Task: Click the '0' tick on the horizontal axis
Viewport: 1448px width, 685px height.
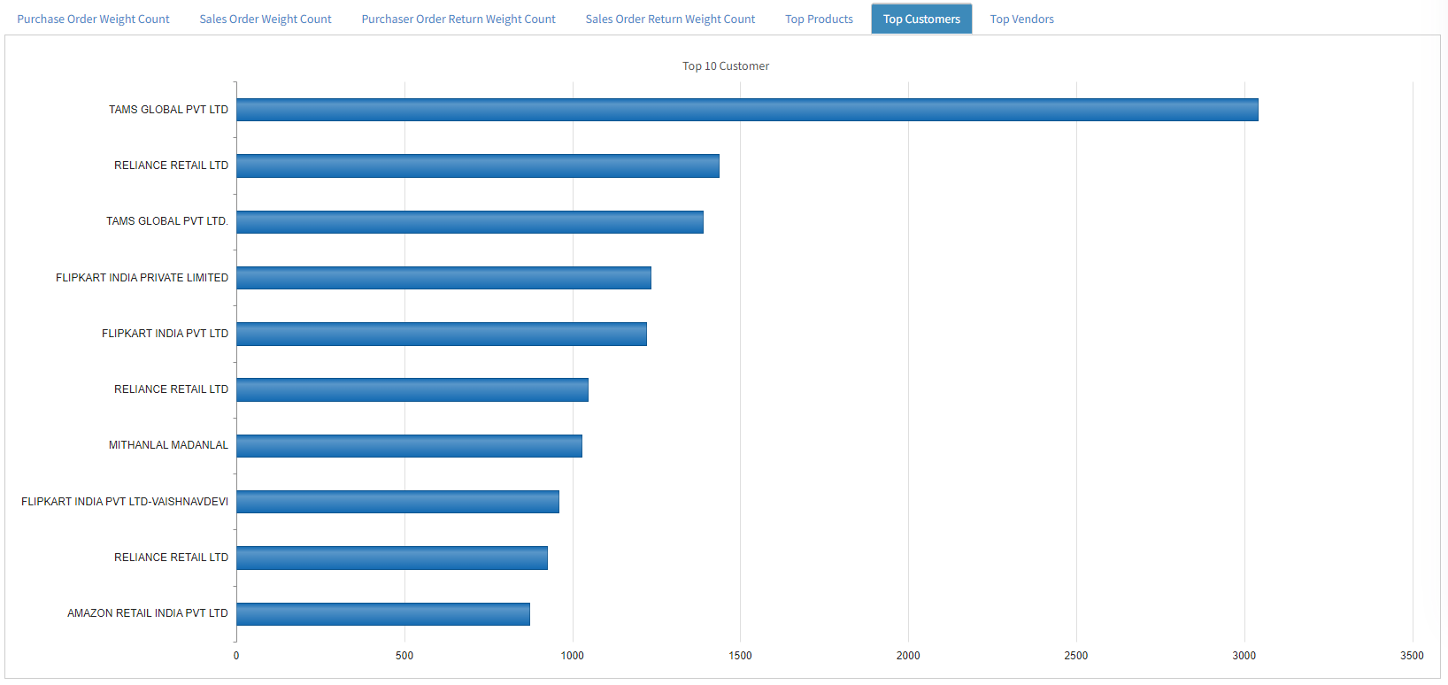Action: (x=236, y=656)
